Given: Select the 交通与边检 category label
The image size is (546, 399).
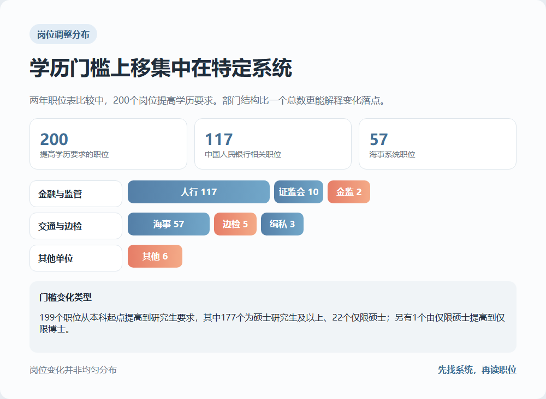Looking at the screenshot, I should point(76,226).
